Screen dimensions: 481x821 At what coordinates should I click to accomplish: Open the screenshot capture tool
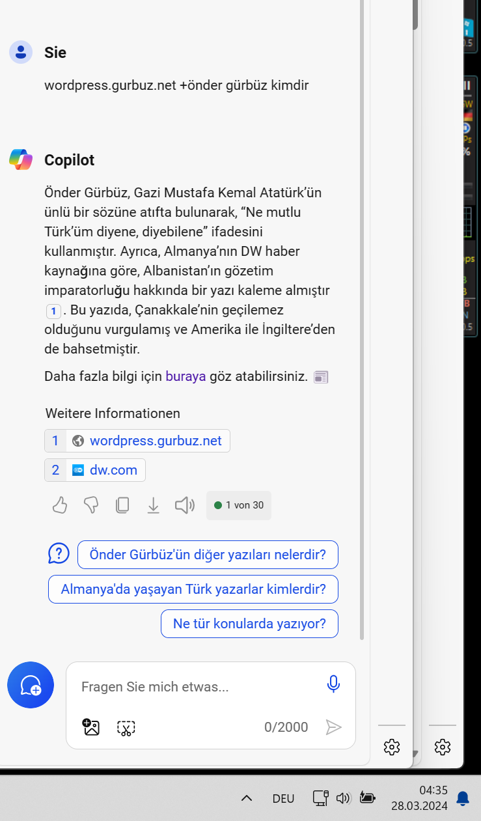tap(126, 728)
